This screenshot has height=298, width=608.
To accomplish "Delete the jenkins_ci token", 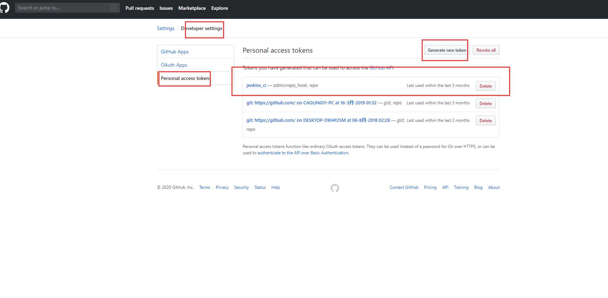I will (x=486, y=86).
